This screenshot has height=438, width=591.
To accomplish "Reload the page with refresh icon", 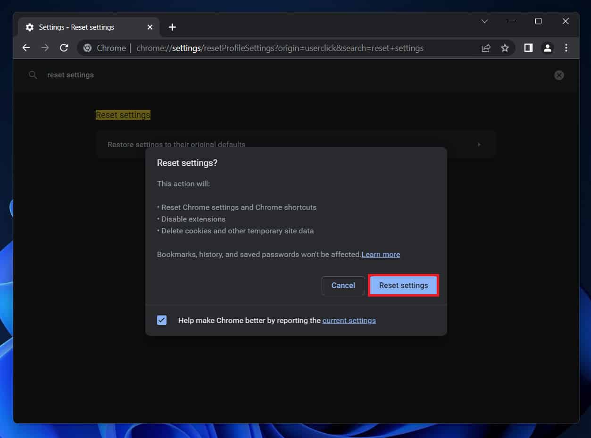I will 64,48.
